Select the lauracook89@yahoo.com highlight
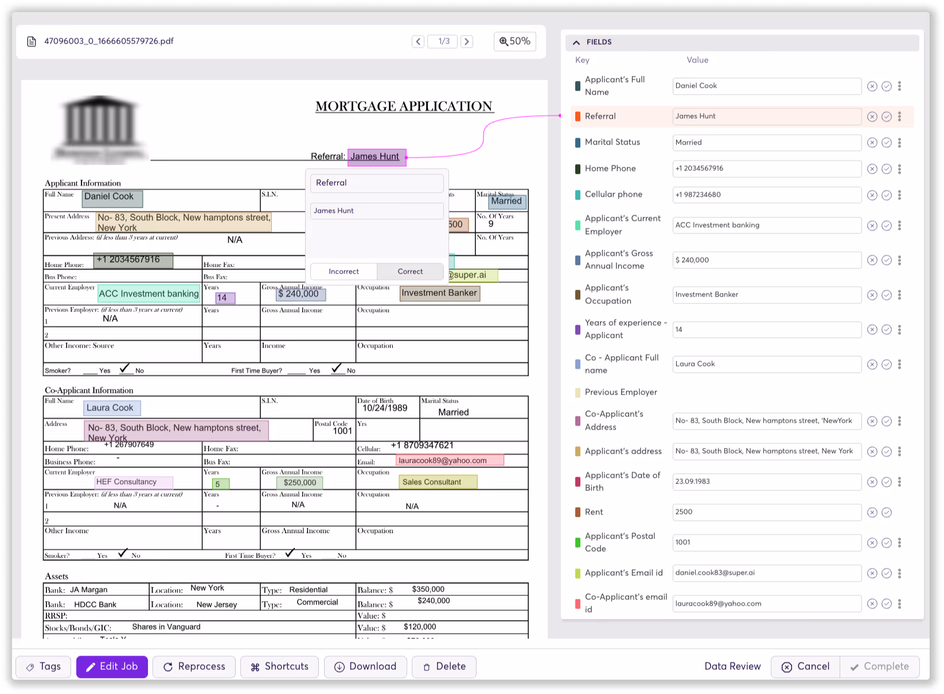 450,461
